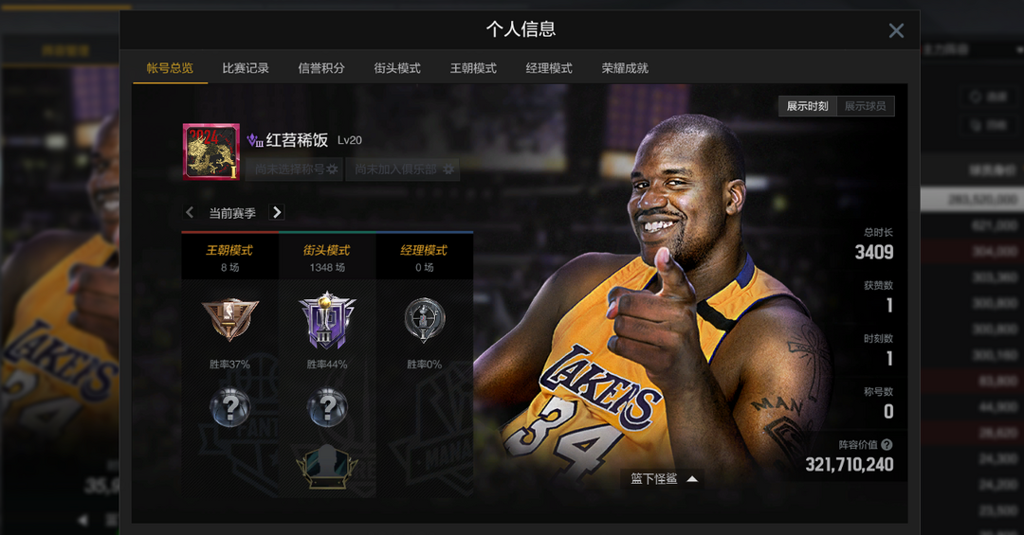Open the 荣耀成就 tab

pos(625,68)
